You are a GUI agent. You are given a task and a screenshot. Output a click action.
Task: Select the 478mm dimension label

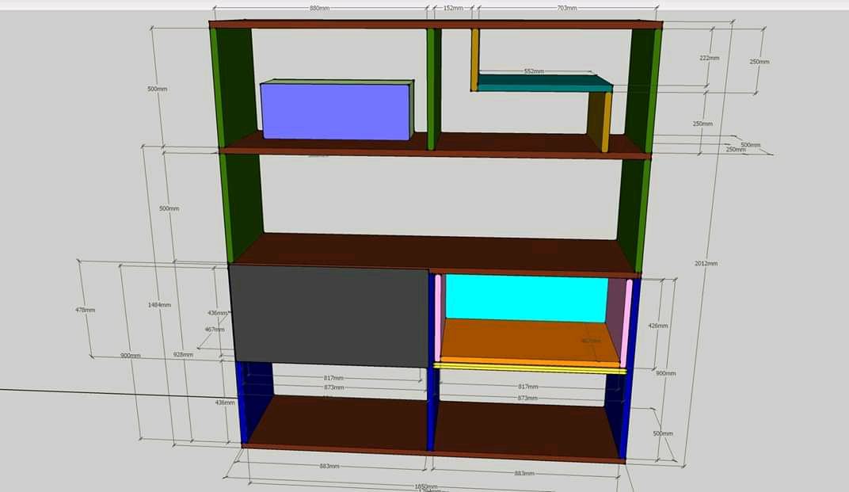coord(85,310)
